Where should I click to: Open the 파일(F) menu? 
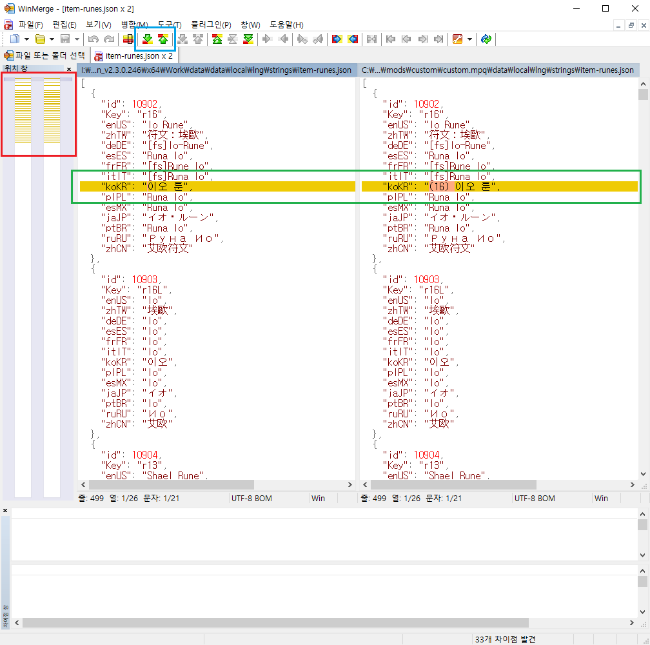[x=31, y=25]
